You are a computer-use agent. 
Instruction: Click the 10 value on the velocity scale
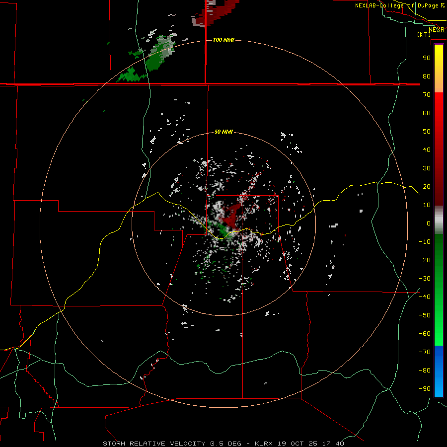tap(427, 205)
